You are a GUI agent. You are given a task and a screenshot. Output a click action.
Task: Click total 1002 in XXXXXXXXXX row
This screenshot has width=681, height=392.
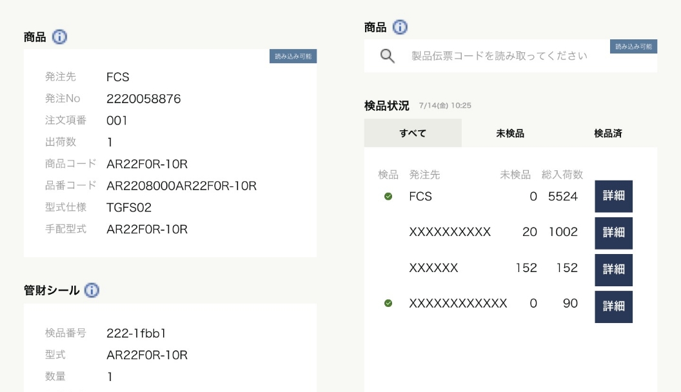click(x=563, y=232)
